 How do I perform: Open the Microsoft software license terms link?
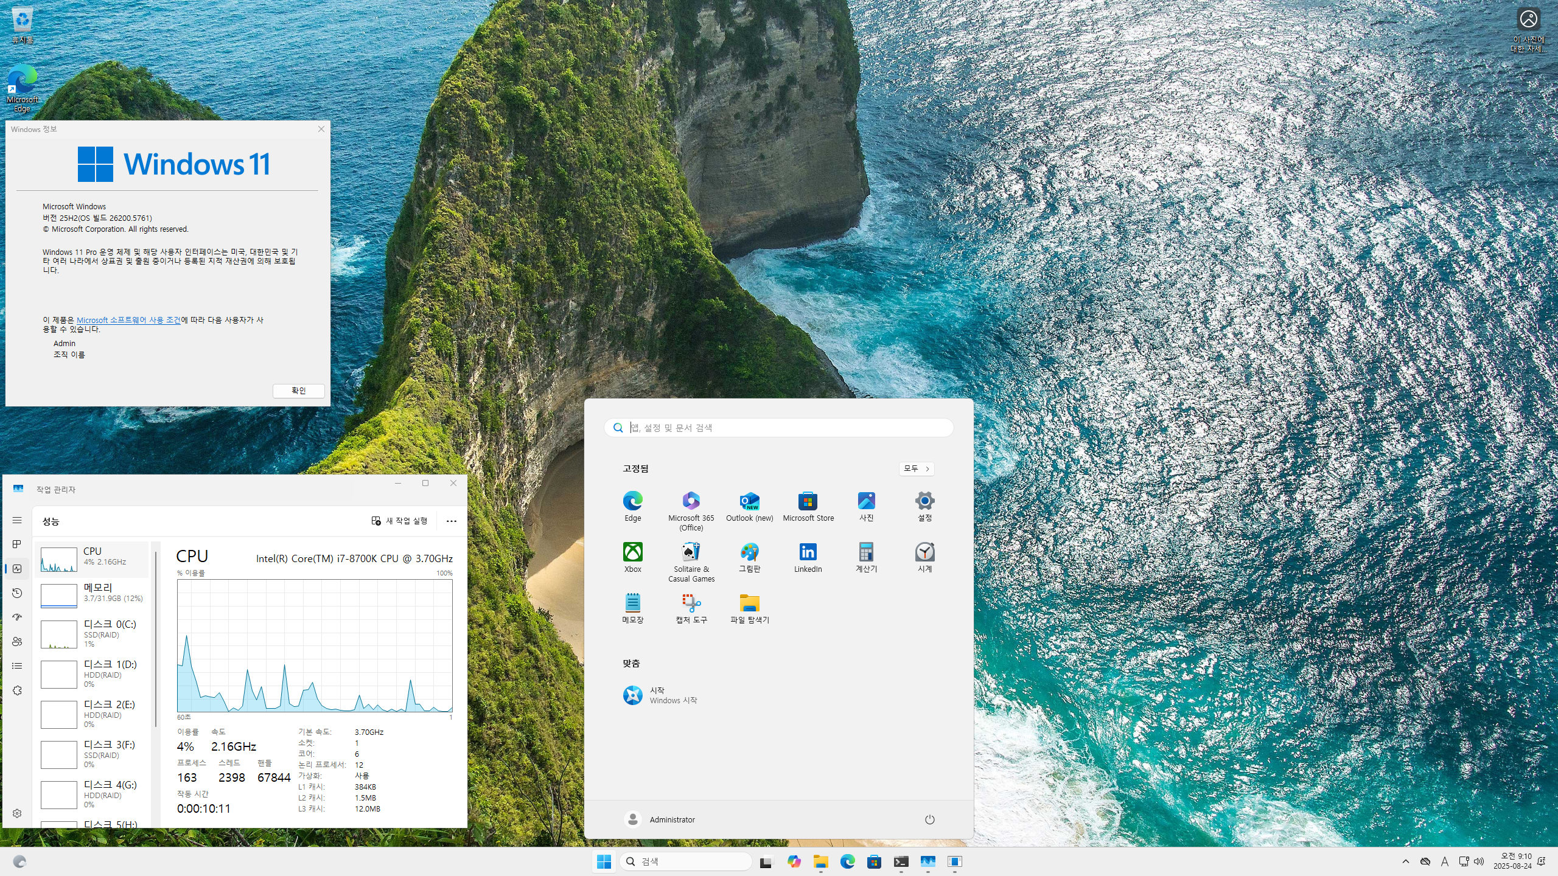pos(128,320)
